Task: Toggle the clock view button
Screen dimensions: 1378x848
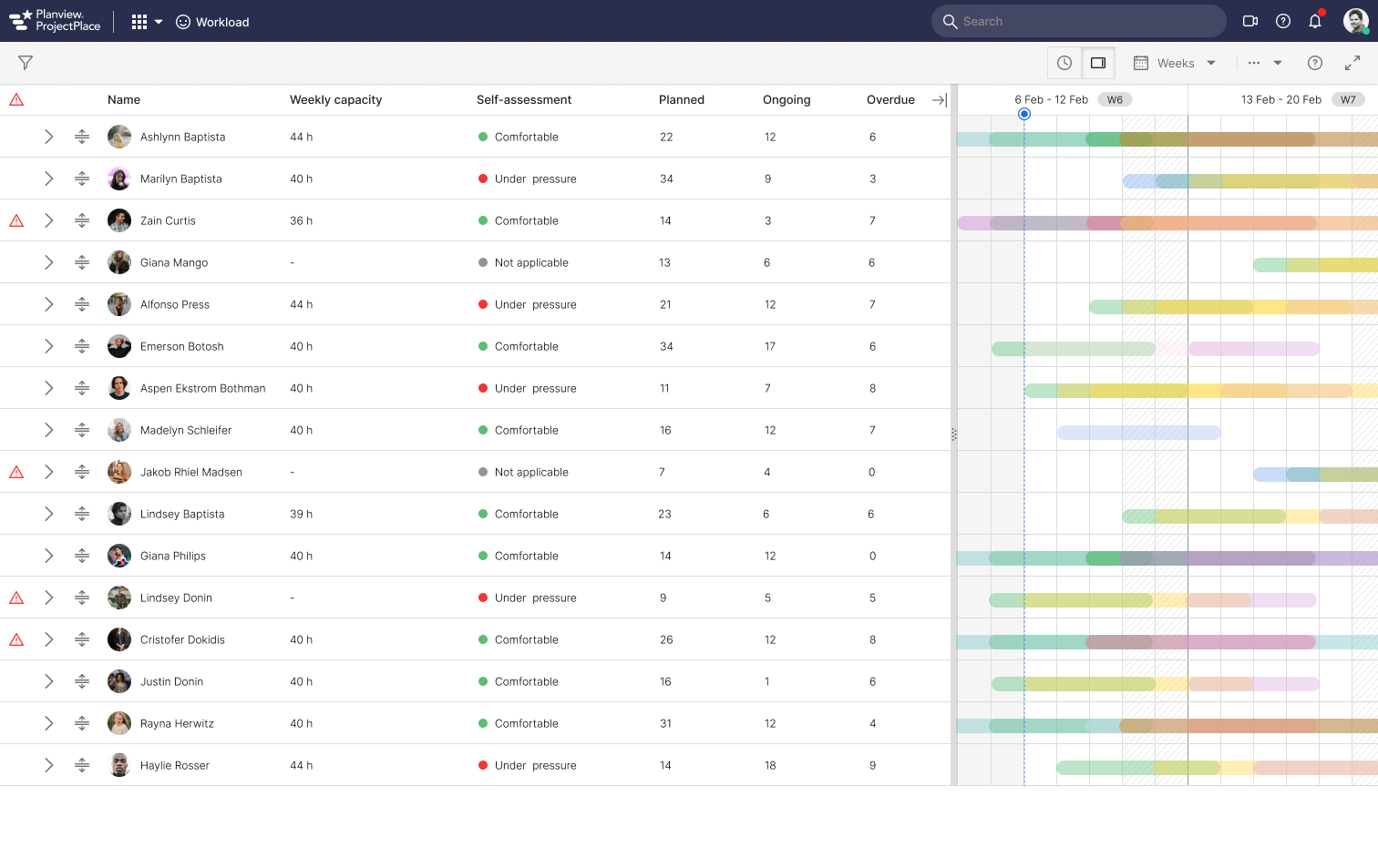Action: pyautogui.click(x=1064, y=63)
